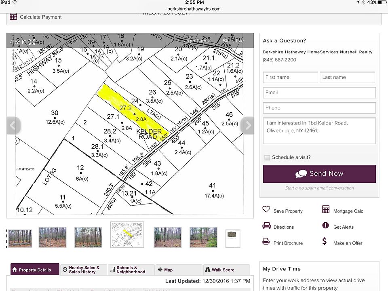Viewport: 388px width, 291px height.
Task: Click the Directions car icon
Action: click(266, 226)
